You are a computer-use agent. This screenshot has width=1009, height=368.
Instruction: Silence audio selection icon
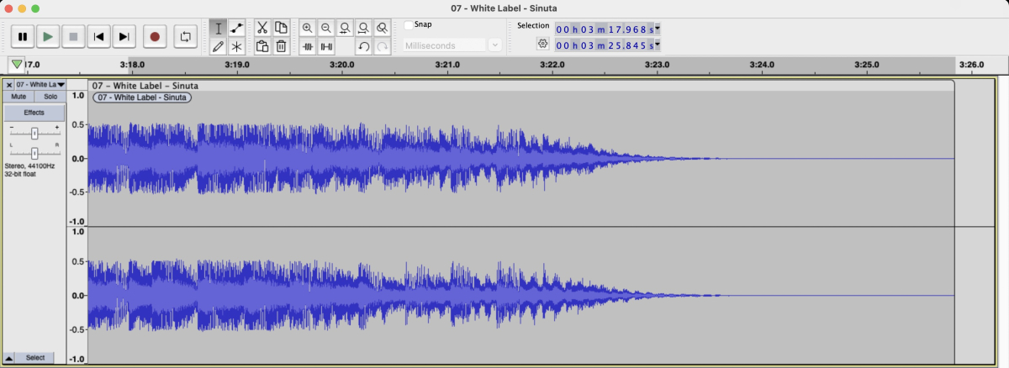pos(325,47)
